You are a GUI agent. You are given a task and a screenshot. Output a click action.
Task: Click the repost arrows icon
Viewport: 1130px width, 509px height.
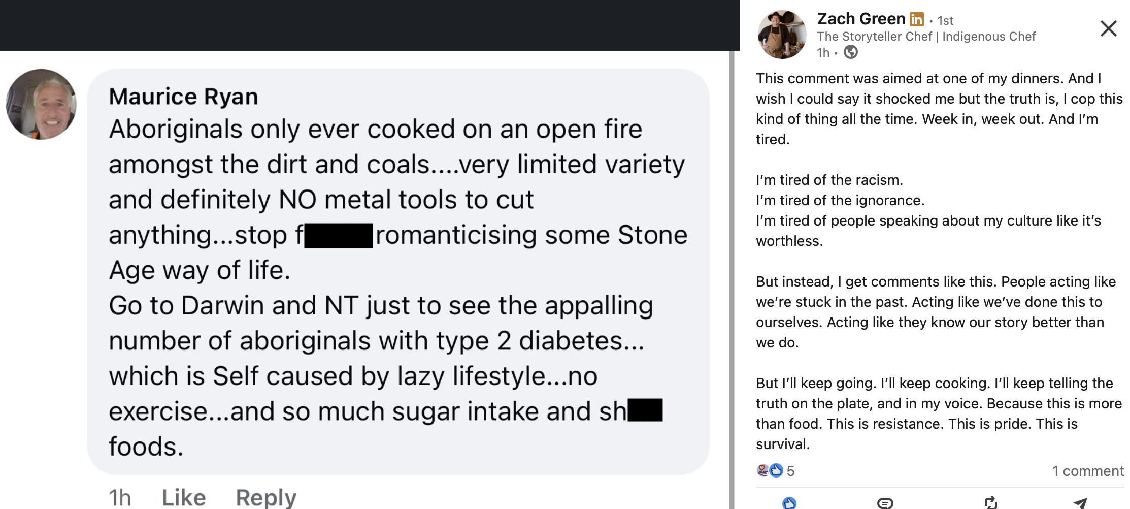(990, 503)
